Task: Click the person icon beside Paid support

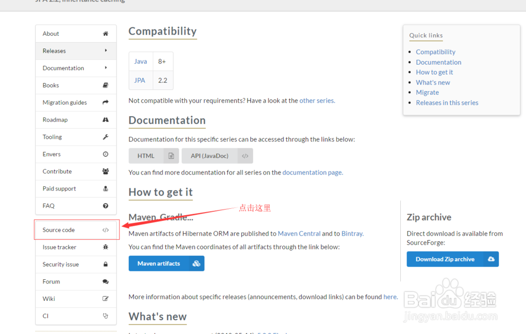Action: click(105, 188)
